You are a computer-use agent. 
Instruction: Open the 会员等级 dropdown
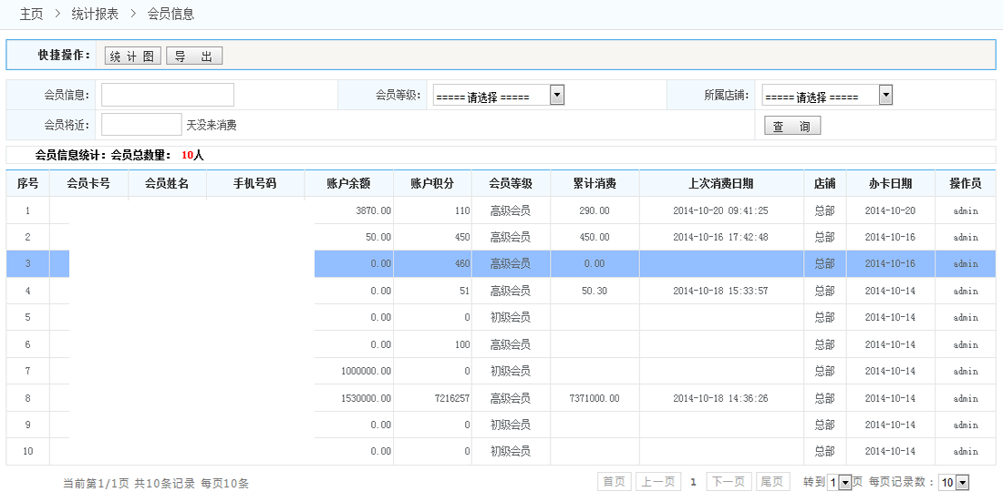click(499, 96)
